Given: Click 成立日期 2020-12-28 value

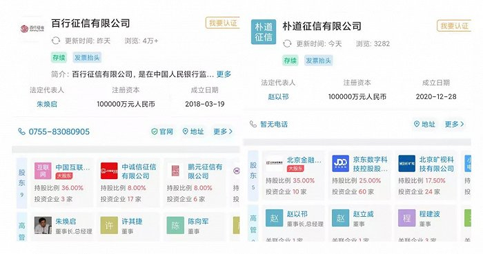Looking at the screenshot, I should [x=436, y=97].
